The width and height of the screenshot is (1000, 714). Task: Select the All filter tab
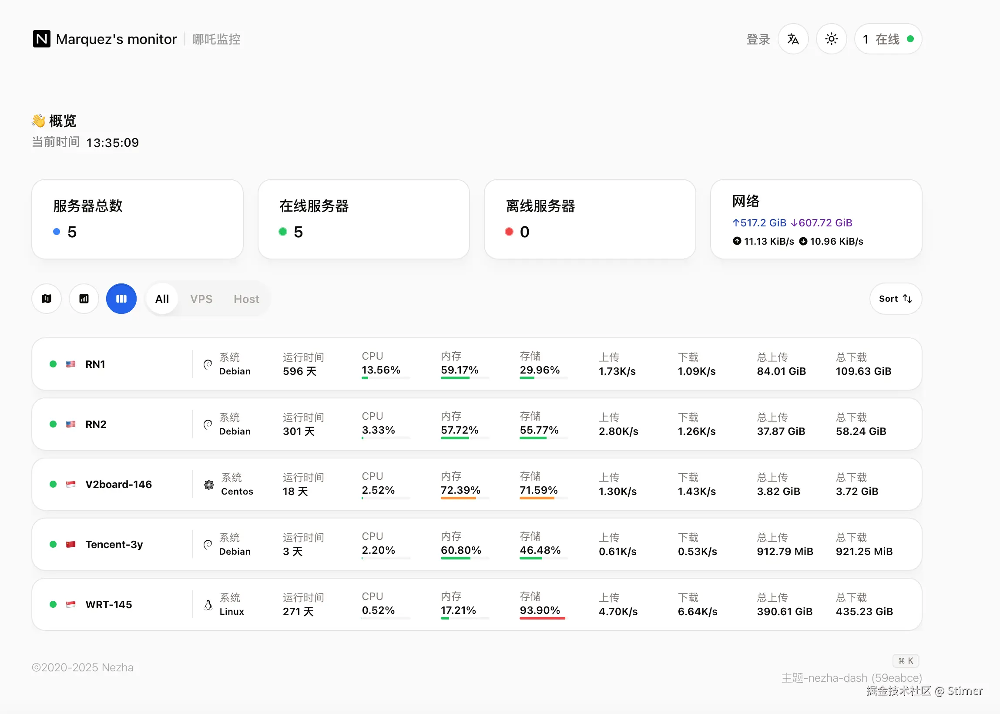(162, 299)
